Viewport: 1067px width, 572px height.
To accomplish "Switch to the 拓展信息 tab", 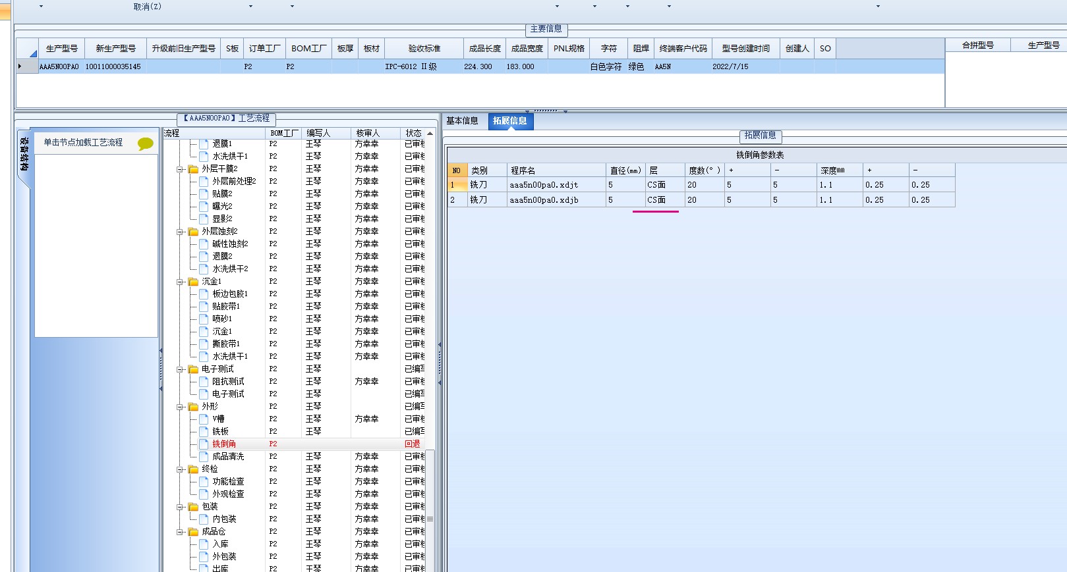I will (x=510, y=121).
